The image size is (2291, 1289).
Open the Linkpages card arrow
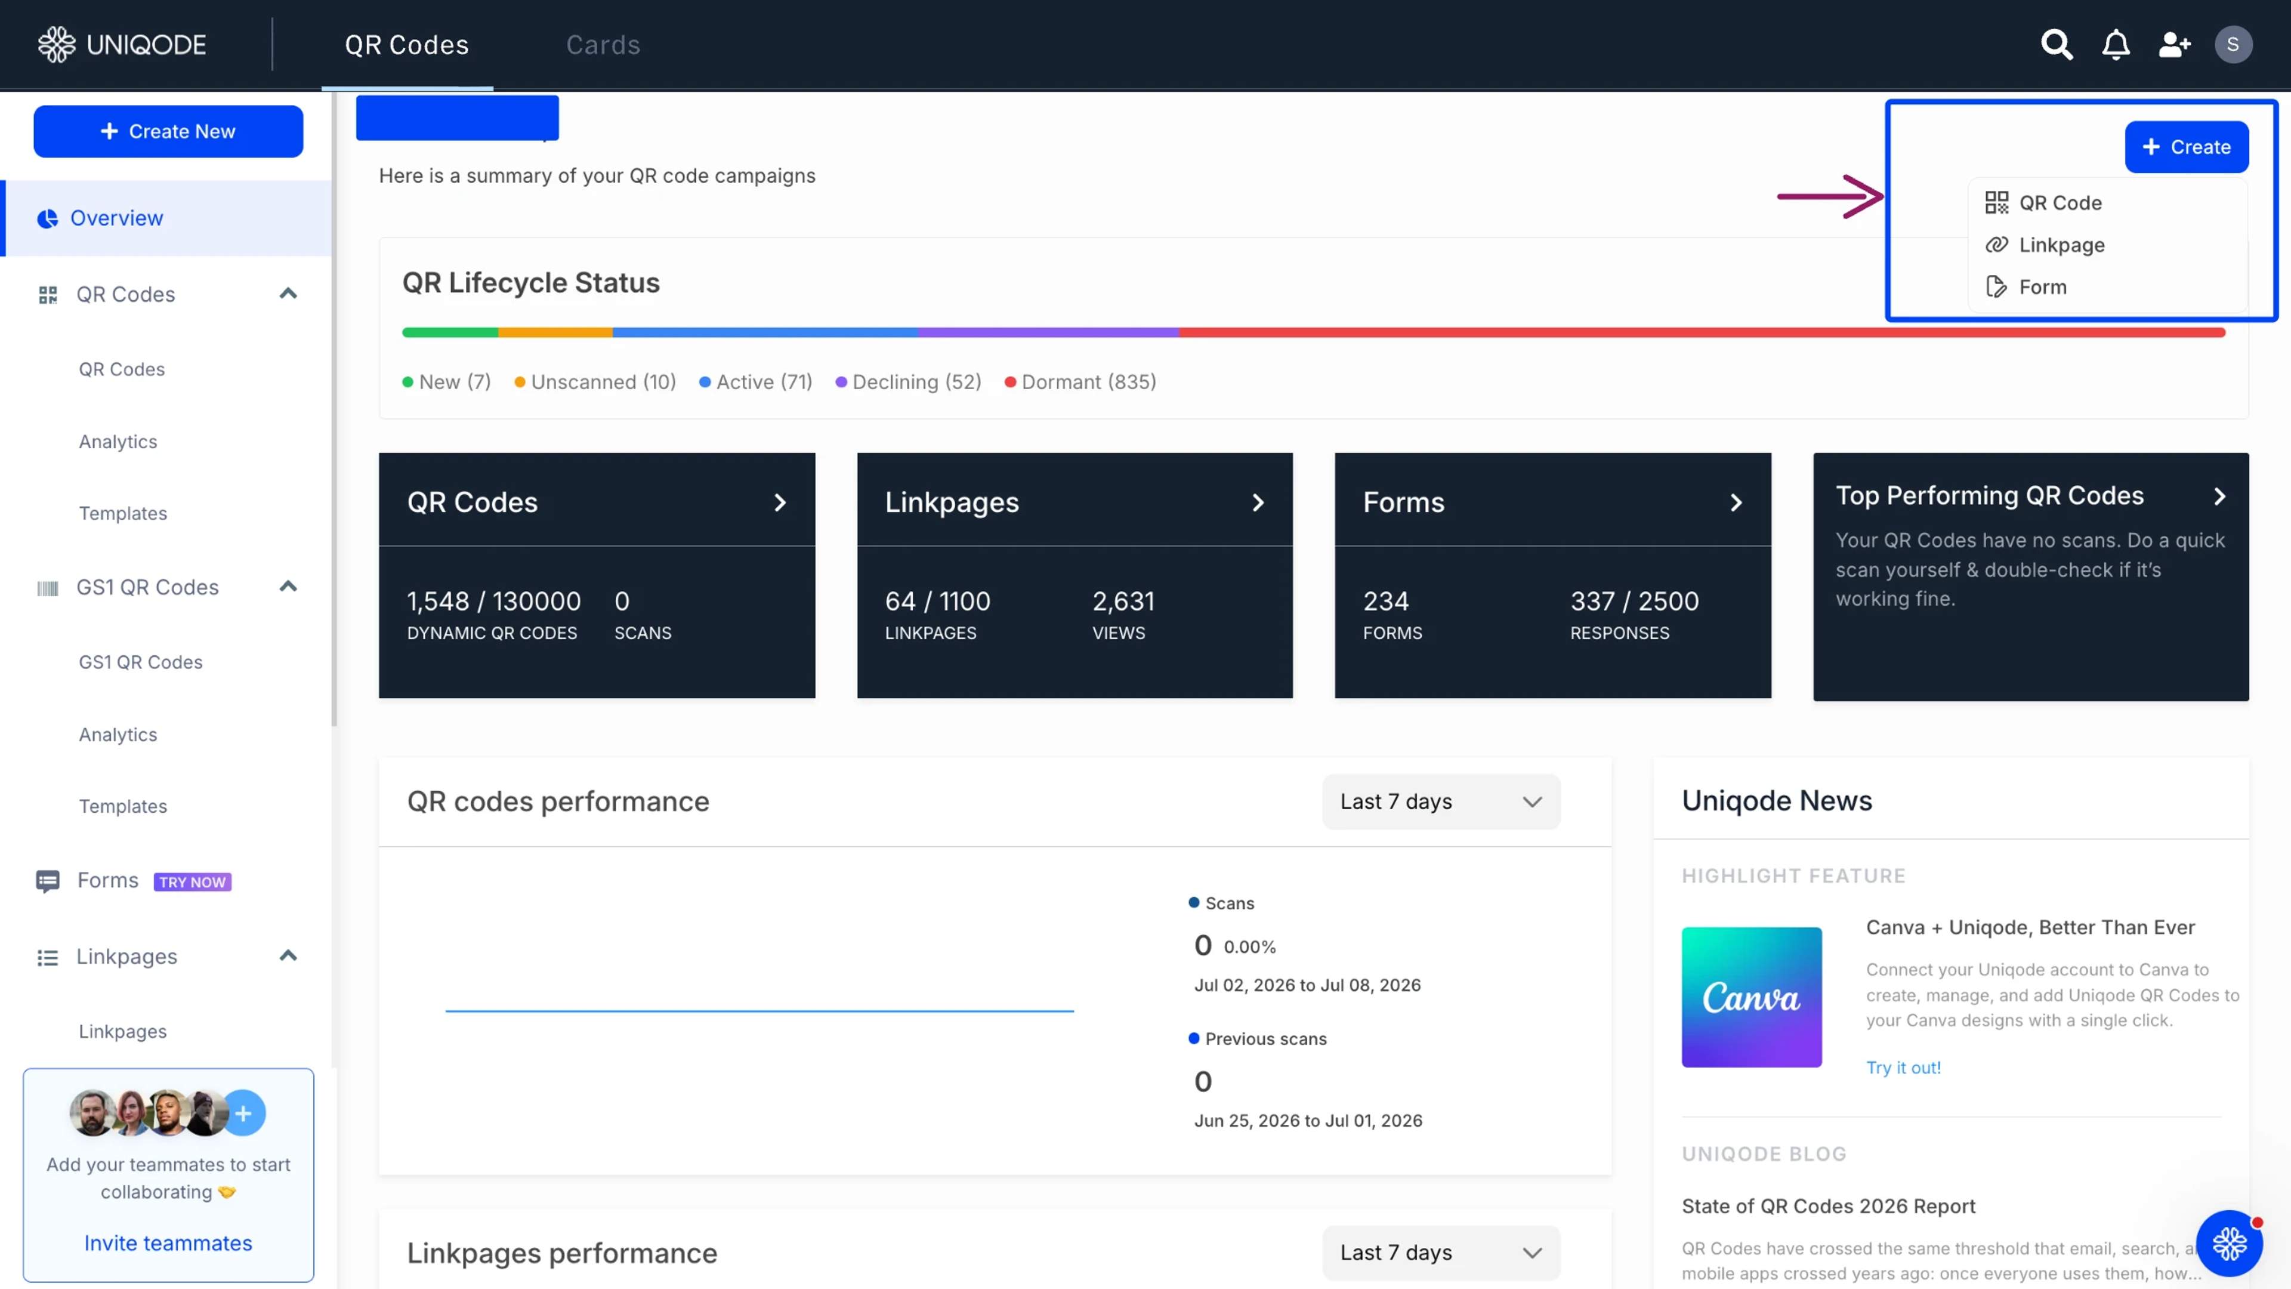pyautogui.click(x=1258, y=502)
